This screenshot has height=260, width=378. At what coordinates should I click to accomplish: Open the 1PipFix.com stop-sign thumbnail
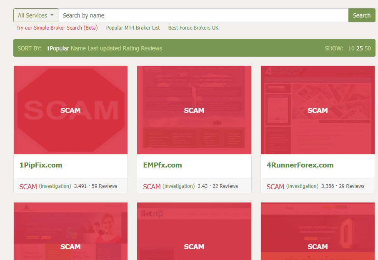tap(70, 110)
